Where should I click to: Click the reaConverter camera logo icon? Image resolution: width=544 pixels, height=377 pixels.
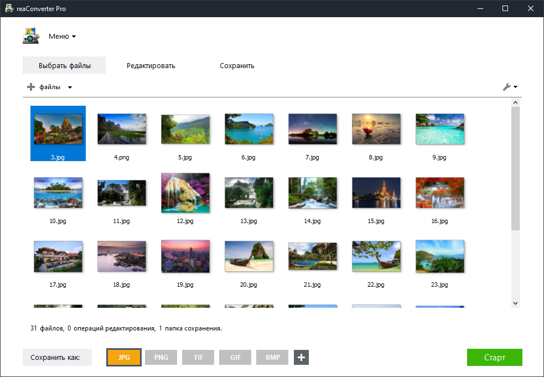31,36
